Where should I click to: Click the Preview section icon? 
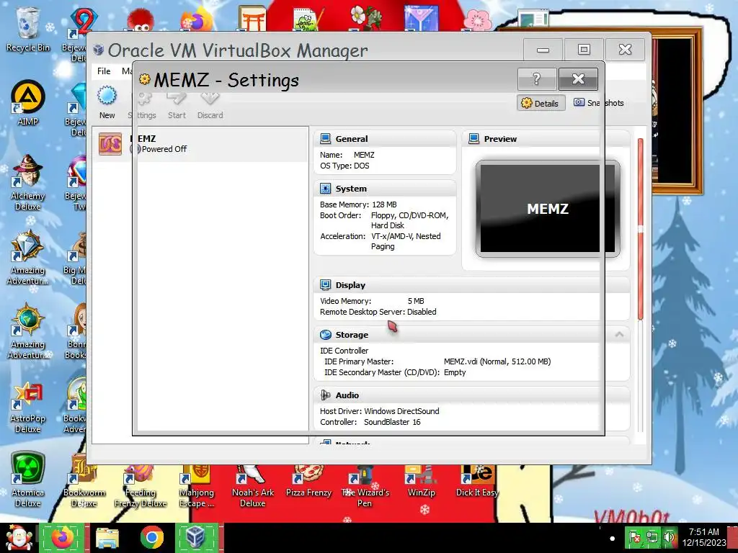click(474, 139)
